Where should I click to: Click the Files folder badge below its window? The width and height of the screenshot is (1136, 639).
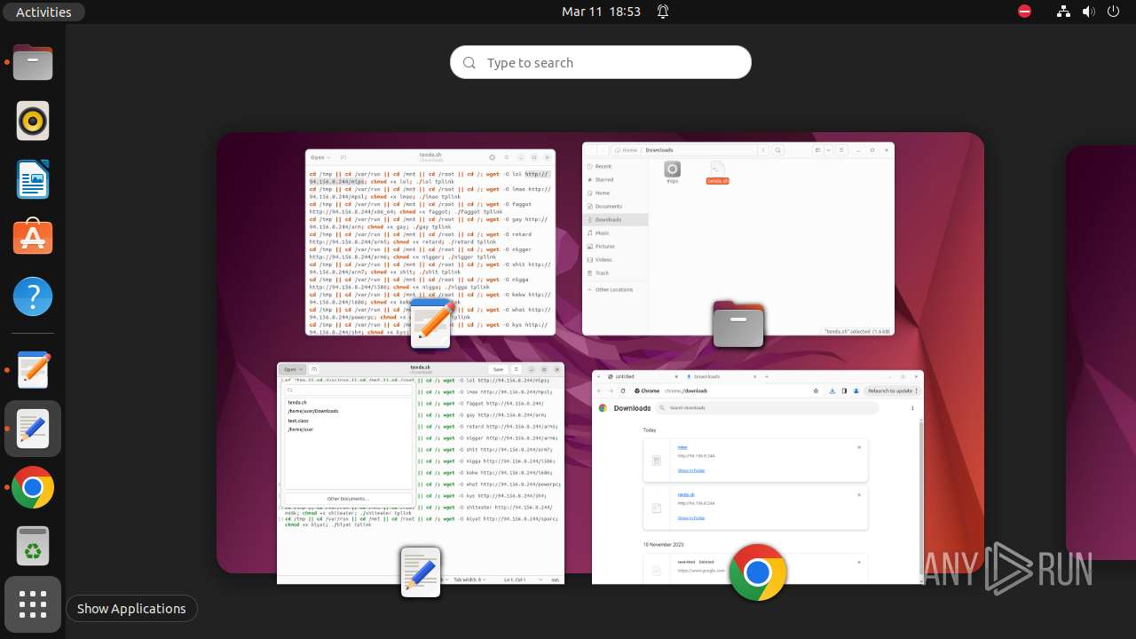click(738, 324)
